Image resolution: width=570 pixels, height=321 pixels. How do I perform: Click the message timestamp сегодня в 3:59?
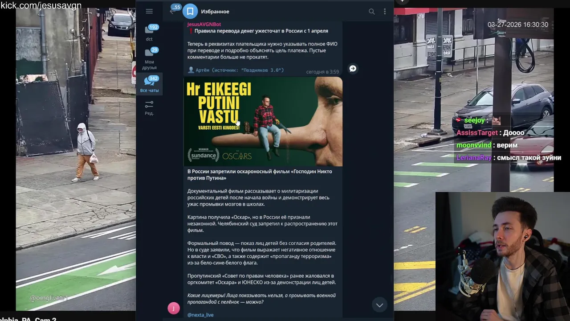click(x=322, y=71)
